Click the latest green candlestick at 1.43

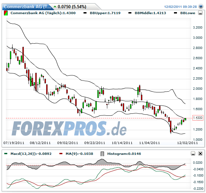click(x=186, y=119)
